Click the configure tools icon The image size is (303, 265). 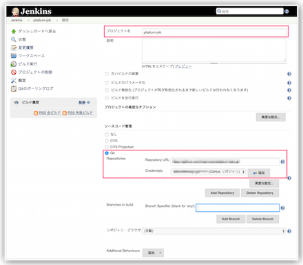(x=14, y=80)
